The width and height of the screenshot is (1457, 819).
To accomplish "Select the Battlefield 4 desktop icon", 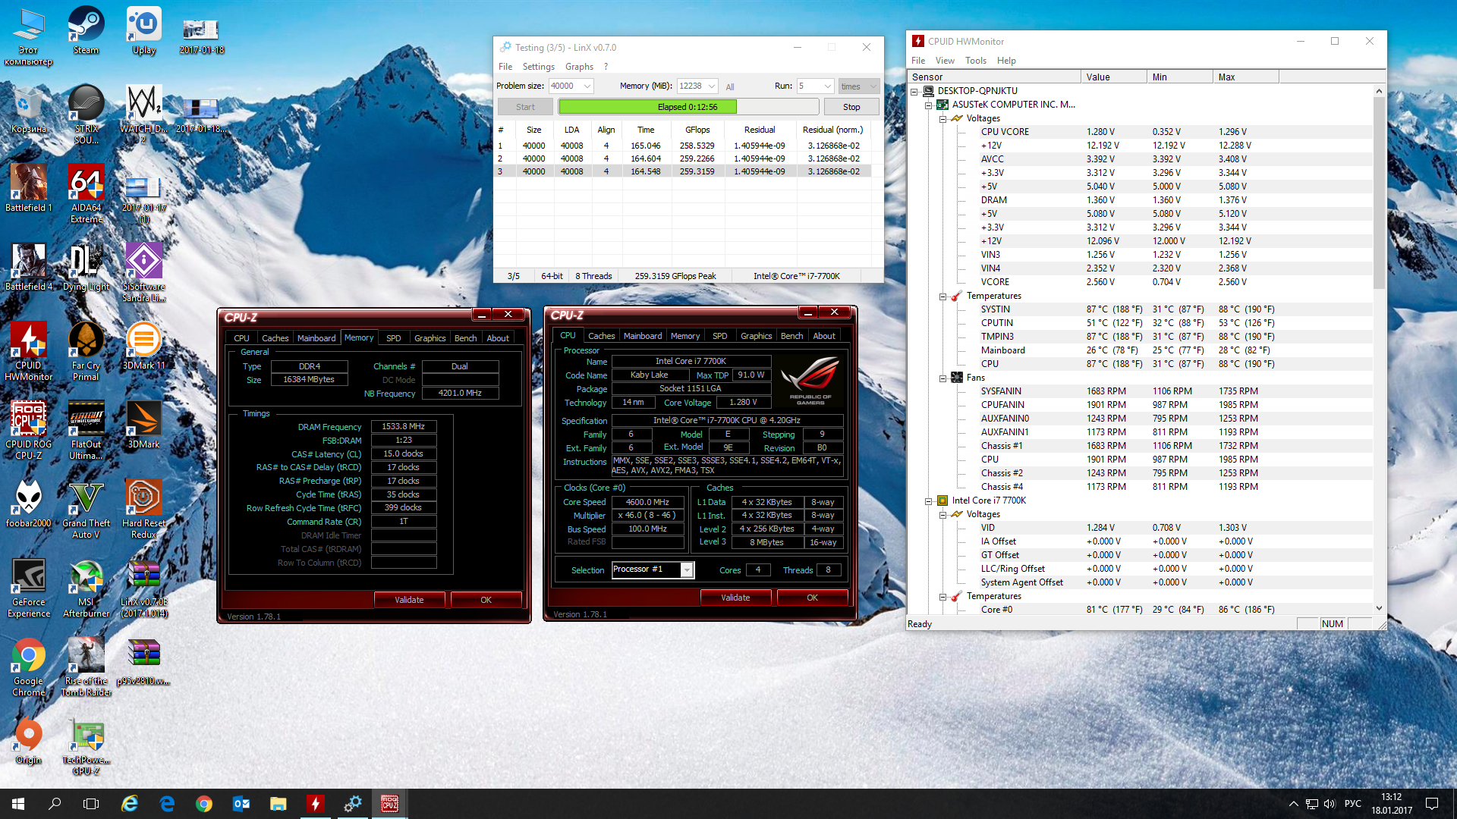I will 29,267.
